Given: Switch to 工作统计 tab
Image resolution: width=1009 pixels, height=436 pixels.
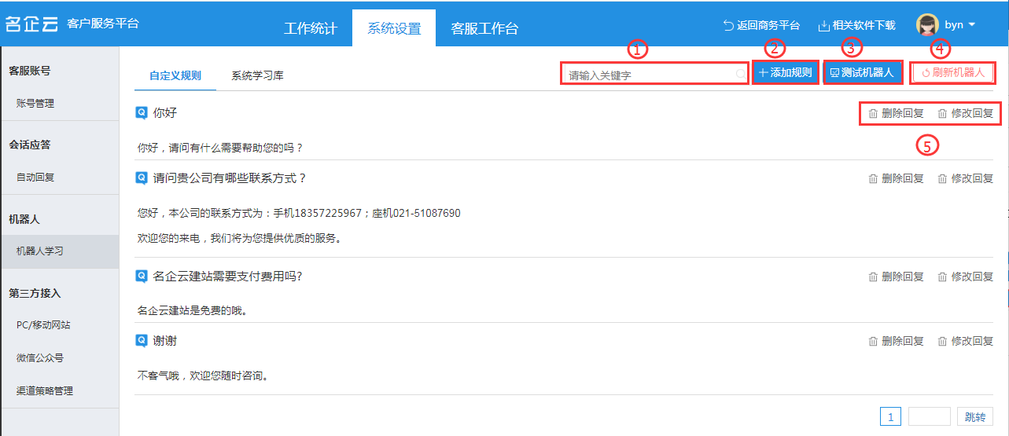Looking at the screenshot, I should pyautogui.click(x=310, y=29).
